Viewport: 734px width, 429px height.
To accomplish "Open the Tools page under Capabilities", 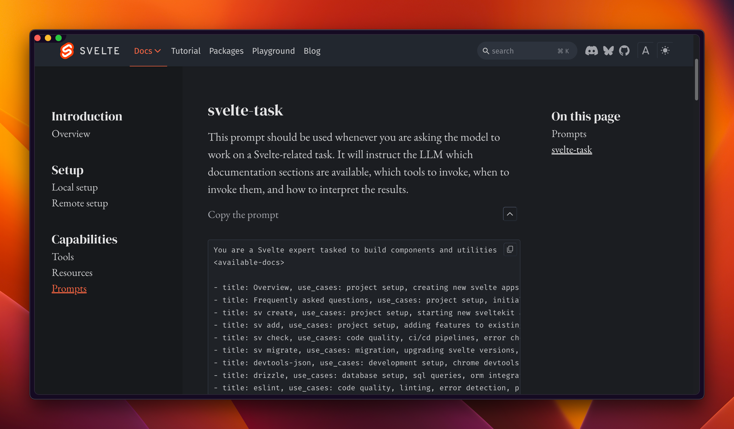I will pos(63,257).
